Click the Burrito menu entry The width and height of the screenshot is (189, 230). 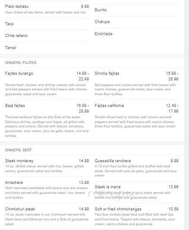coord(101,10)
